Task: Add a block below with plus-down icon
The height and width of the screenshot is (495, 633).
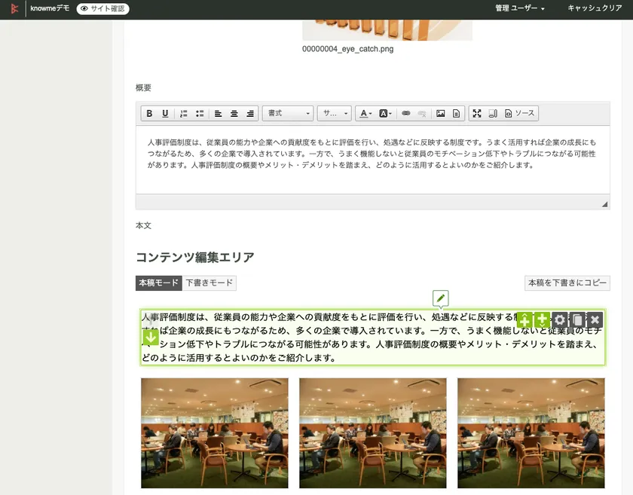Action: click(x=542, y=319)
